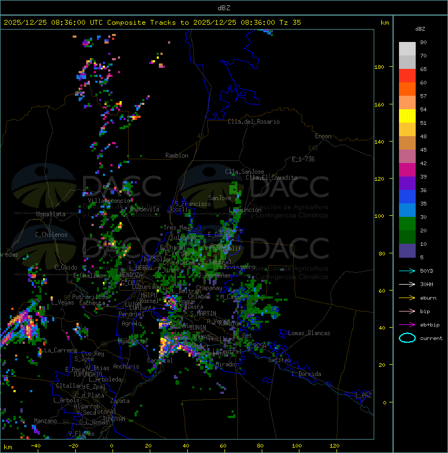Click the 'Catitas' map label
The height and width of the screenshot is (453, 448).
pos(279,360)
